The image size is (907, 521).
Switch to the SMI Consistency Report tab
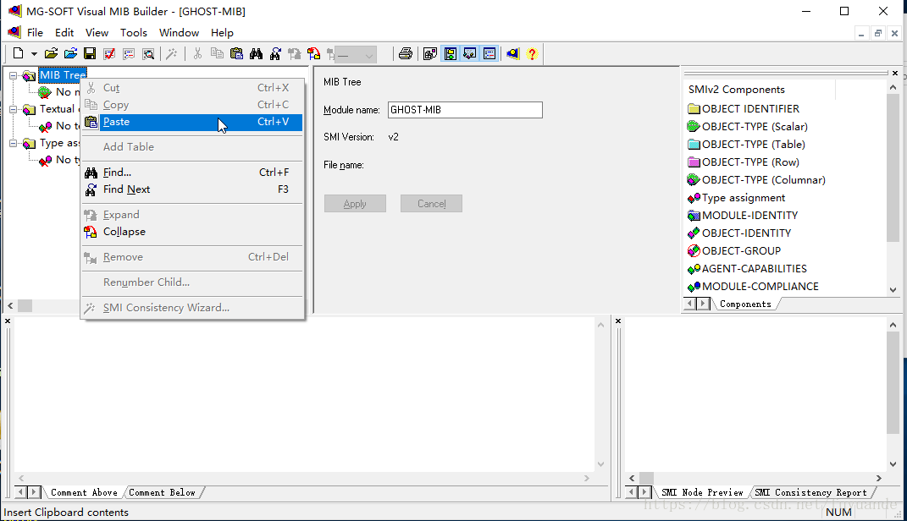811,493
